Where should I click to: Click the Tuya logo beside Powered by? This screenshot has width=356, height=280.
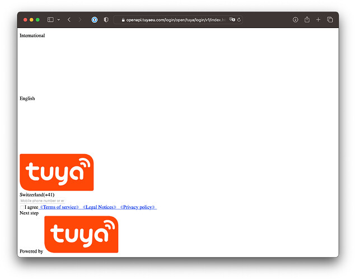click(81, 234)
